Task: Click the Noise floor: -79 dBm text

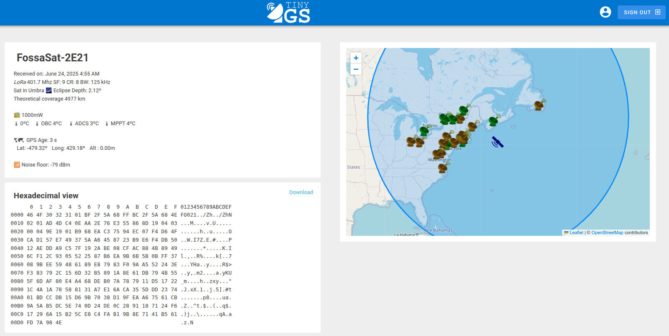Action: coord(46,165)
